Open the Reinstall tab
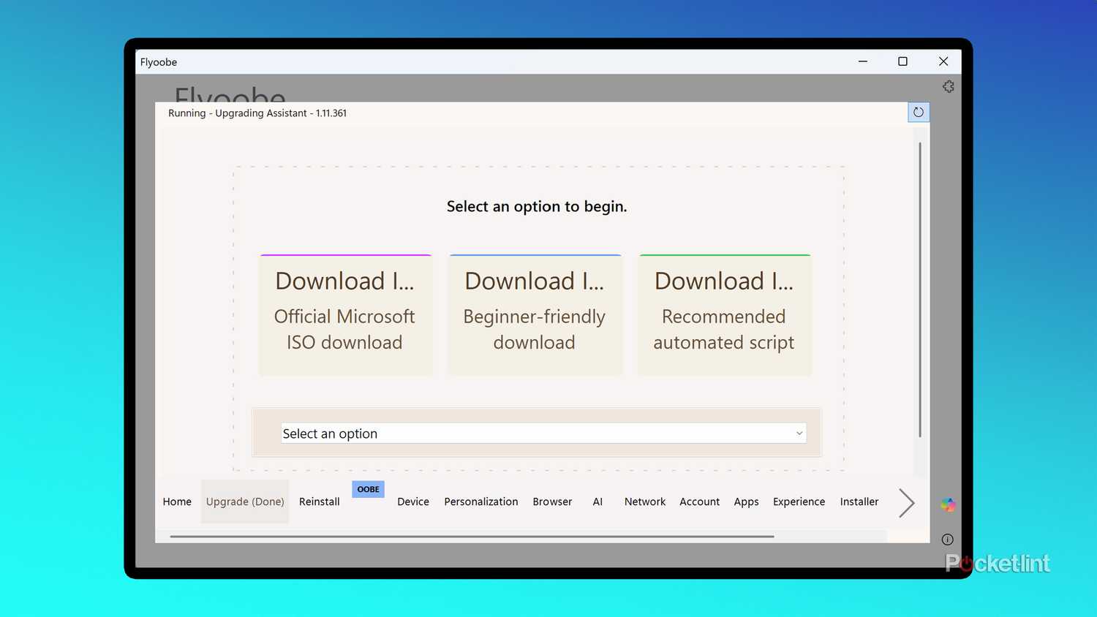The height and width of the screenshot is (617, 1097). click(319, 501)
